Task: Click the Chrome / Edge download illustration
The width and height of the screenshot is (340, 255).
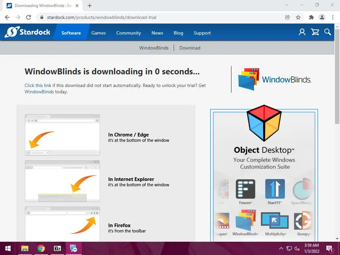Action: 62,135
